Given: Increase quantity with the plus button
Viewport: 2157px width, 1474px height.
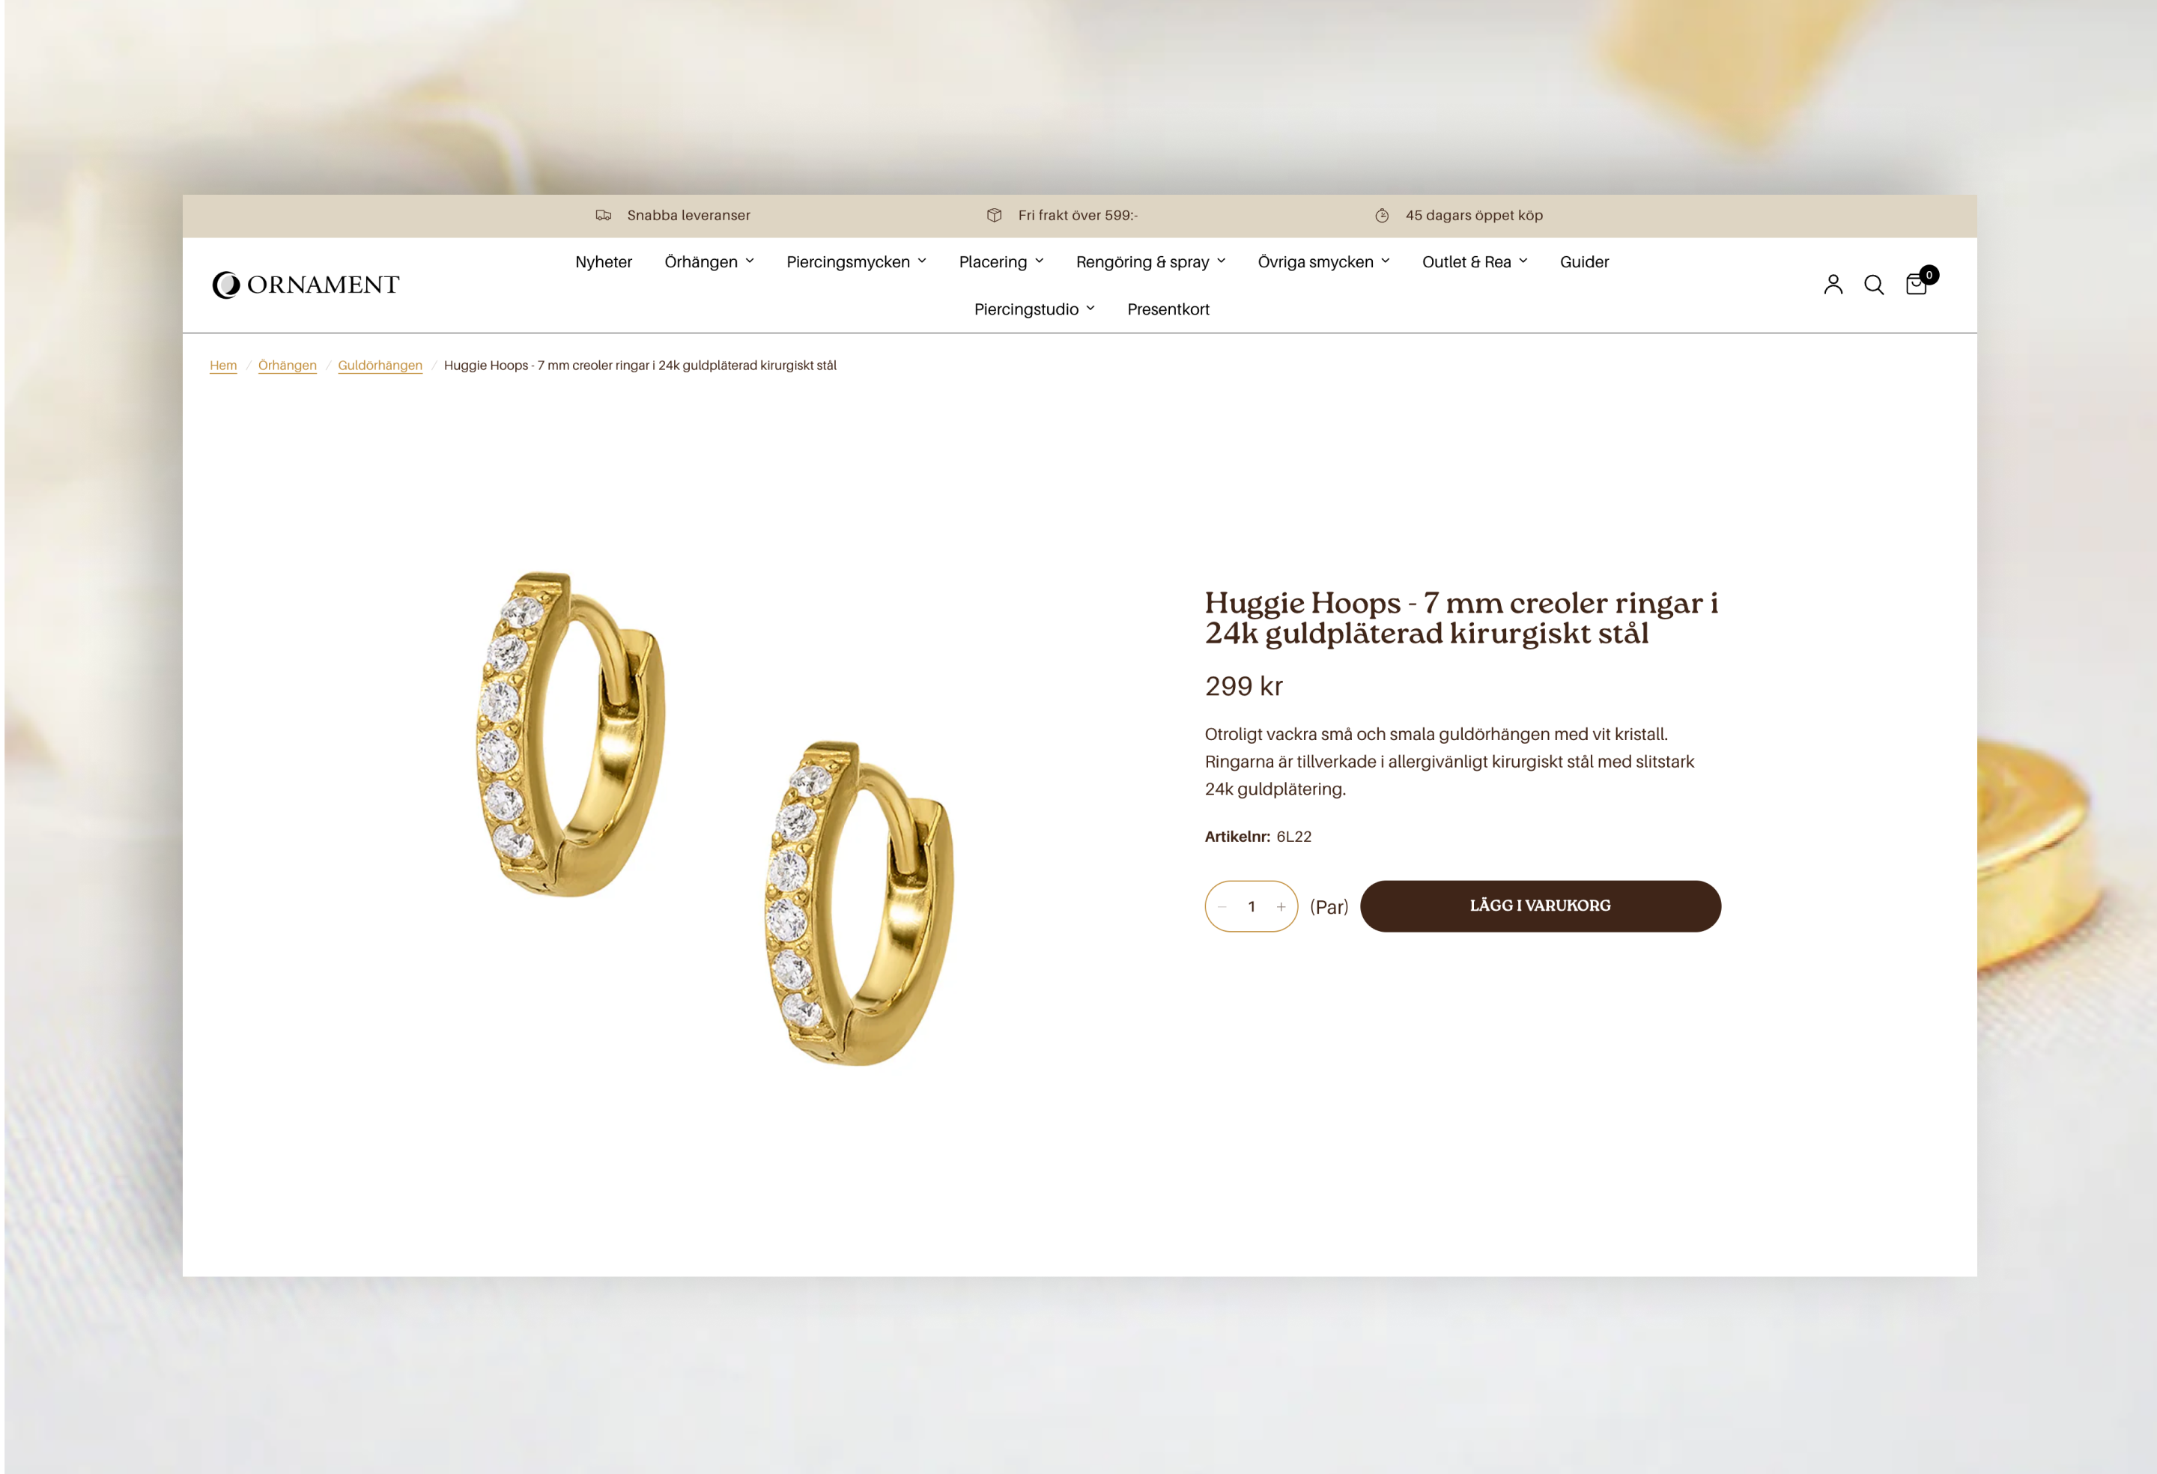Looking at the screenshot, I should 1281,907.
